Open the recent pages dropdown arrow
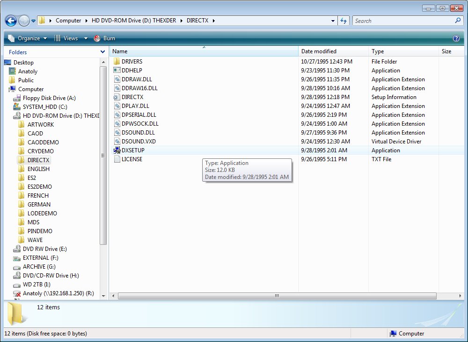The height and width of the screenshot is (342, 468). (33, 21)
